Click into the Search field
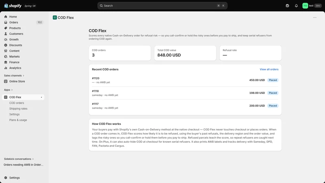Image resolution: width=325 pixels, height=183 pixels. 162,6
